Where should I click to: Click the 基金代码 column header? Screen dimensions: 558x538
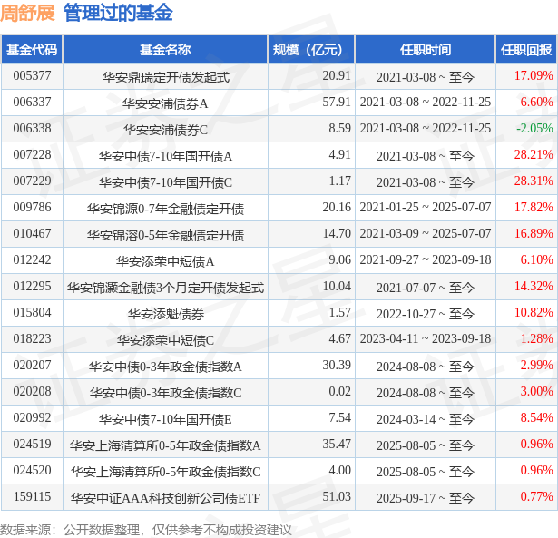[x=32, y=50]
